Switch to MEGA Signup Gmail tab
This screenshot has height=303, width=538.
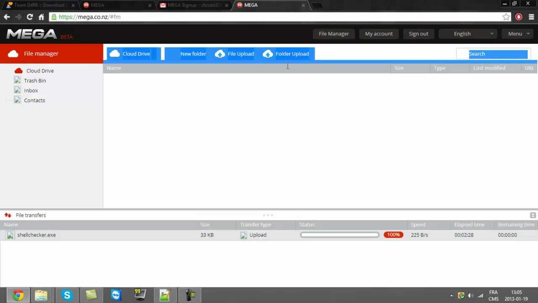[x=194, y=5]
